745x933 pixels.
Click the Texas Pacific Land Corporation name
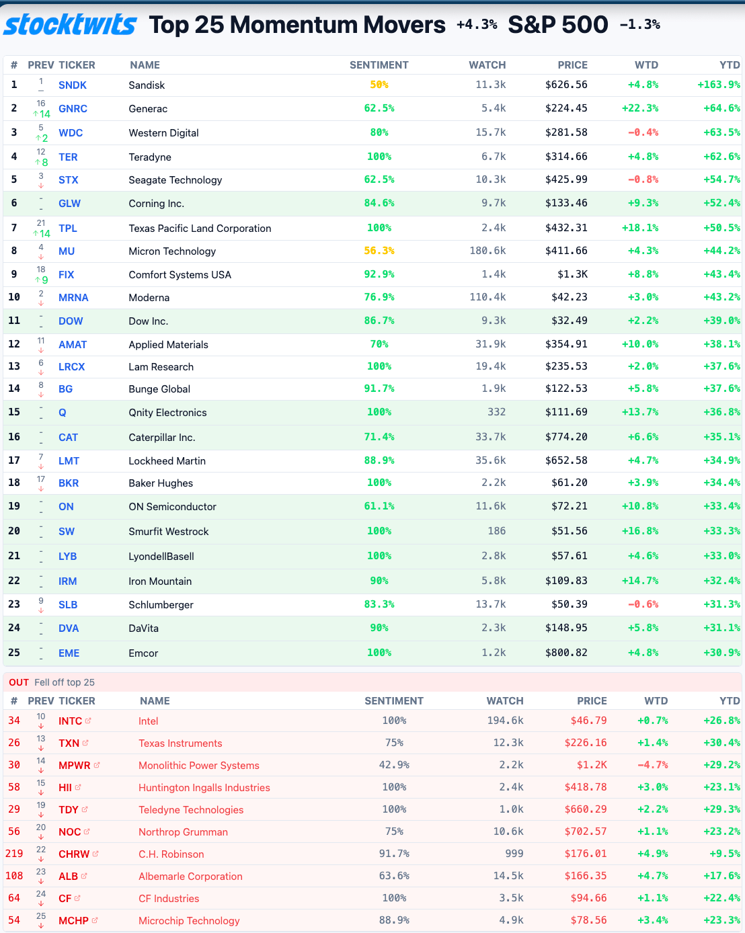200,229
